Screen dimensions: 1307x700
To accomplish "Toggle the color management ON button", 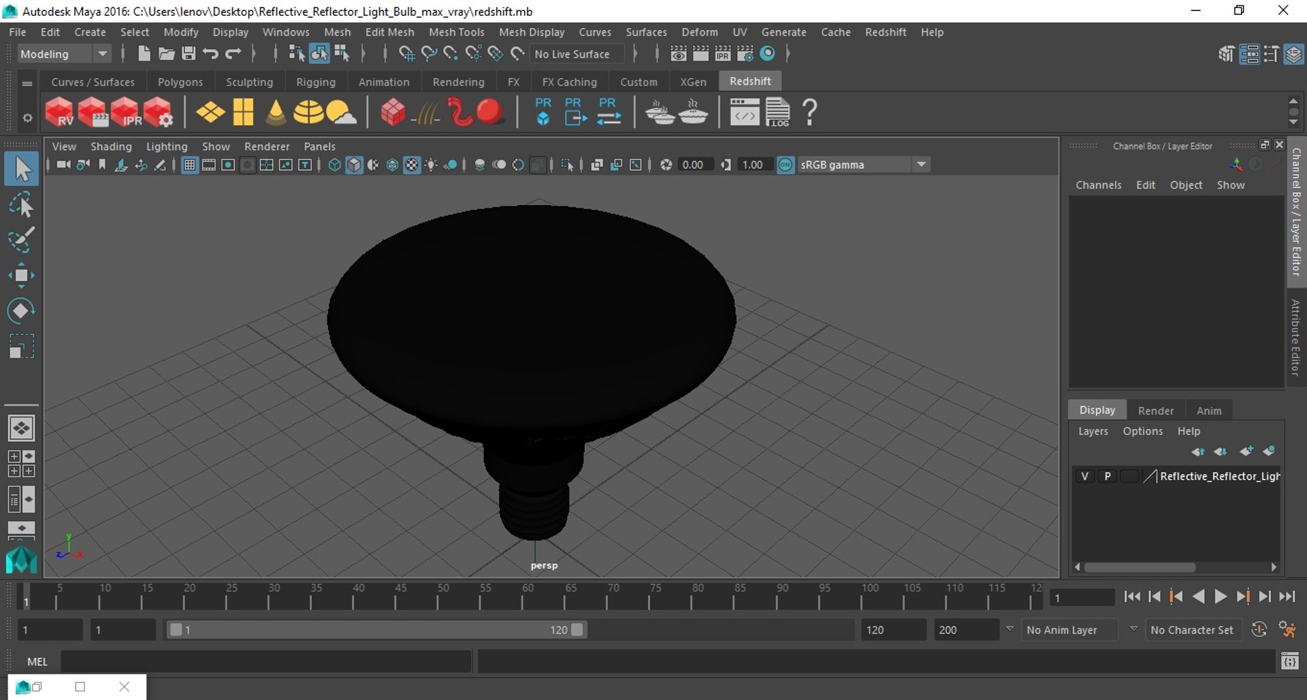I will point(786,165).
